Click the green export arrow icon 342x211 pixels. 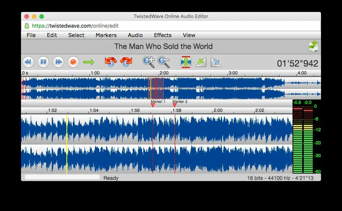click(313, 46)
